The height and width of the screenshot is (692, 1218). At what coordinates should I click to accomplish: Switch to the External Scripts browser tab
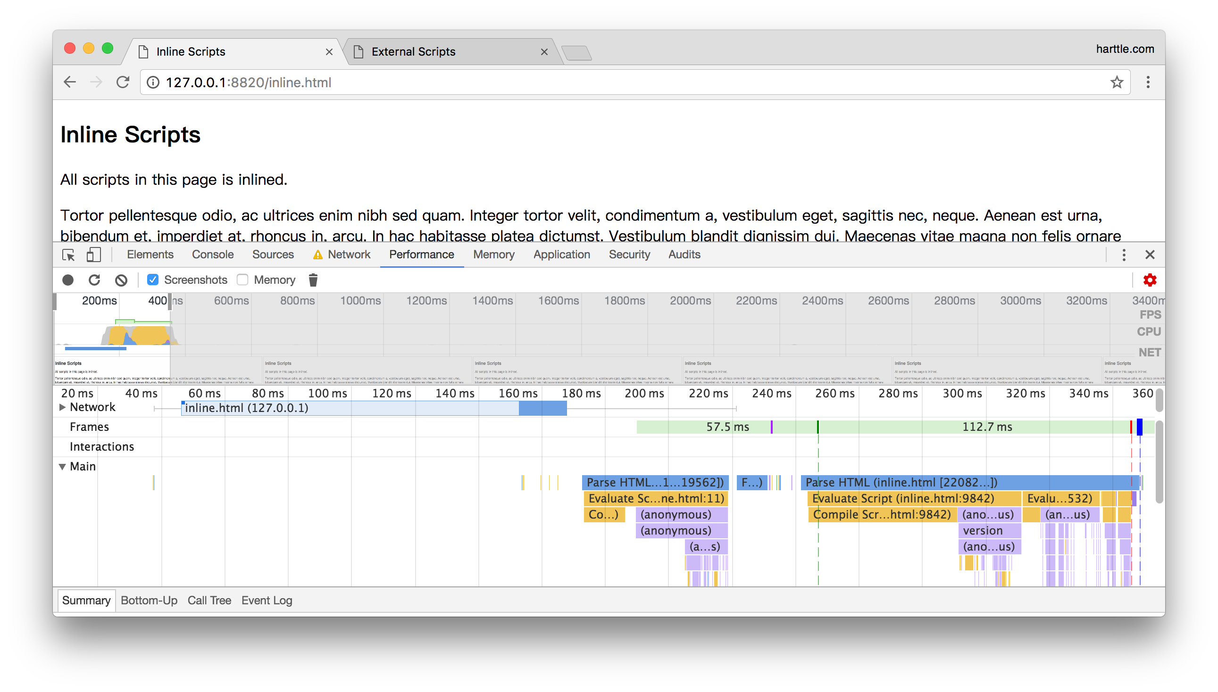413,51
